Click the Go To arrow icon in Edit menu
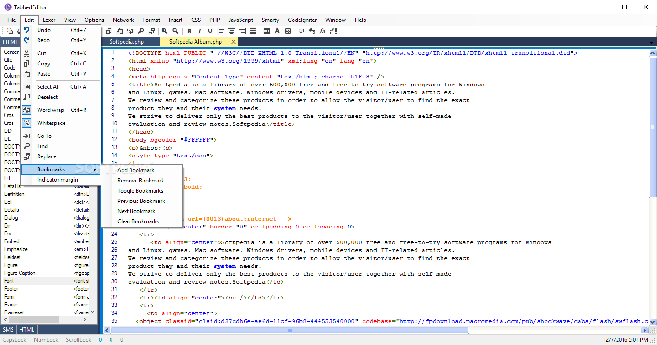 pos(27,136)
